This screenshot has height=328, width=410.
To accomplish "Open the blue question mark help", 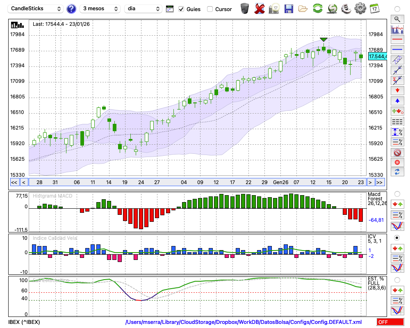I will (71, 9).
